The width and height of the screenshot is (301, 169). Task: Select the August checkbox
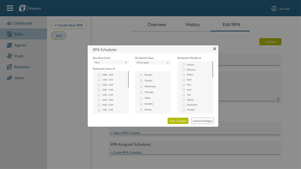click(x=184, y=100)
